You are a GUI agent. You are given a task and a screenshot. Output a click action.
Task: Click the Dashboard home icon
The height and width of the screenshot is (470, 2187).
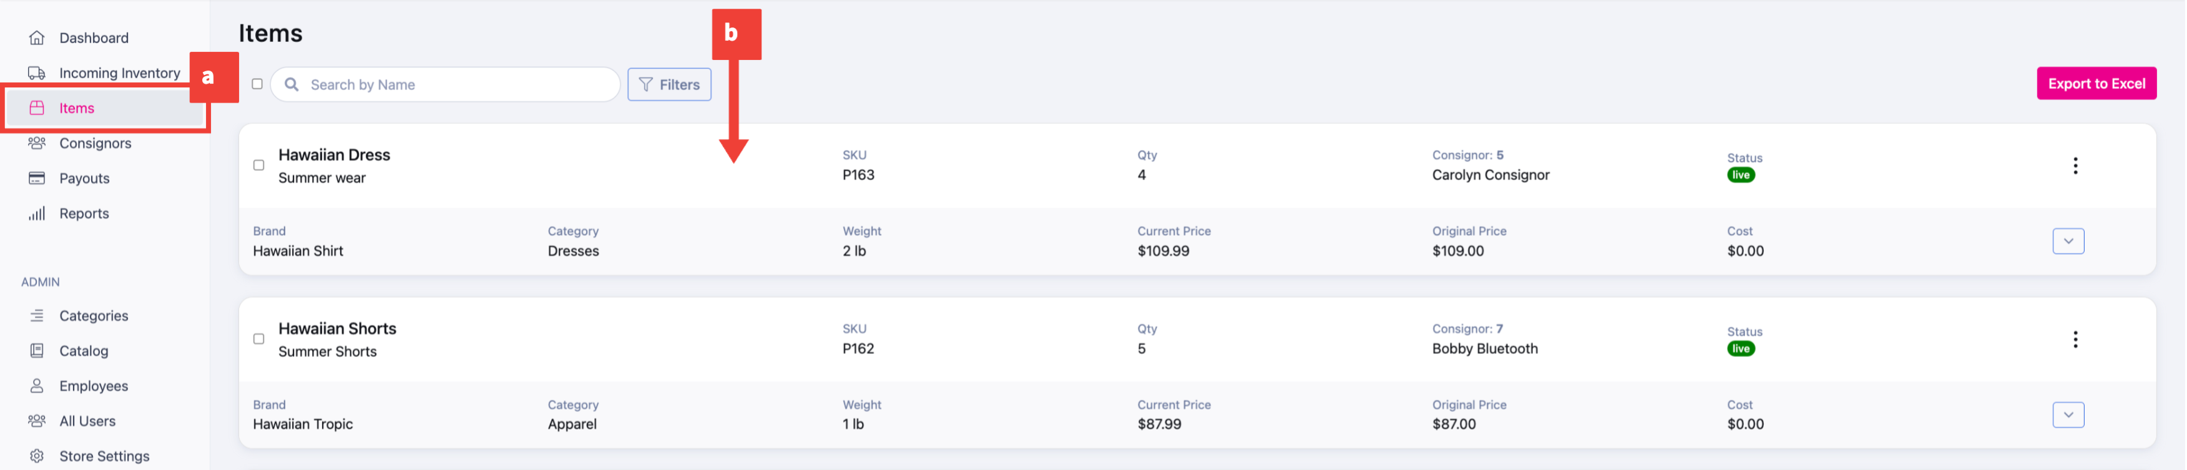(x=36, y=37)
